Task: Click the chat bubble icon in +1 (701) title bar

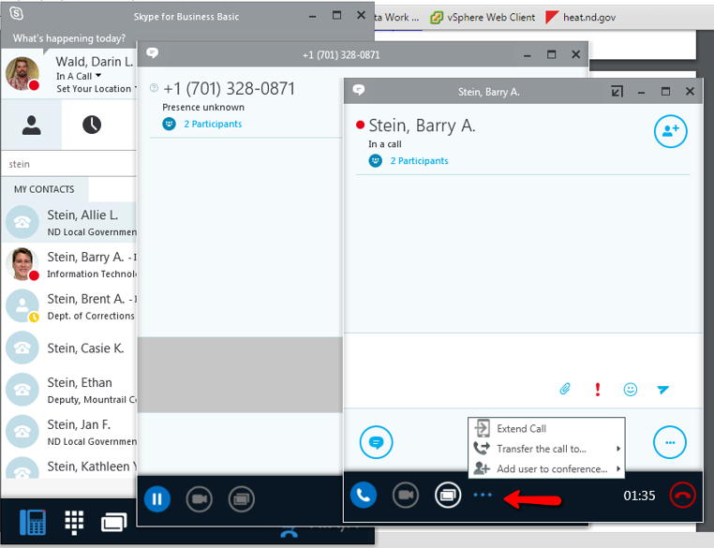Action: pyautogui.click(x=152, y=53)
